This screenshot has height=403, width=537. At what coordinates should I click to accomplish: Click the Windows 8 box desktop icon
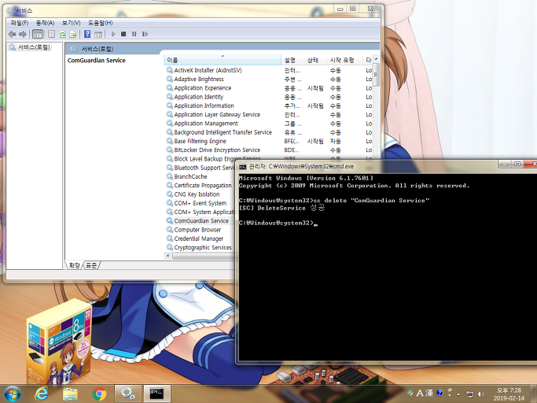point(59,342)
